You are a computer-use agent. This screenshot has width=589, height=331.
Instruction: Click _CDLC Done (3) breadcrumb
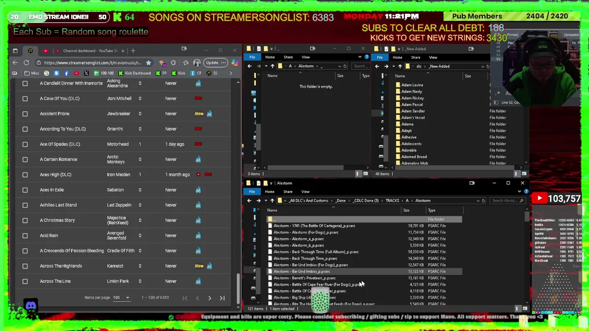(366, 200)
